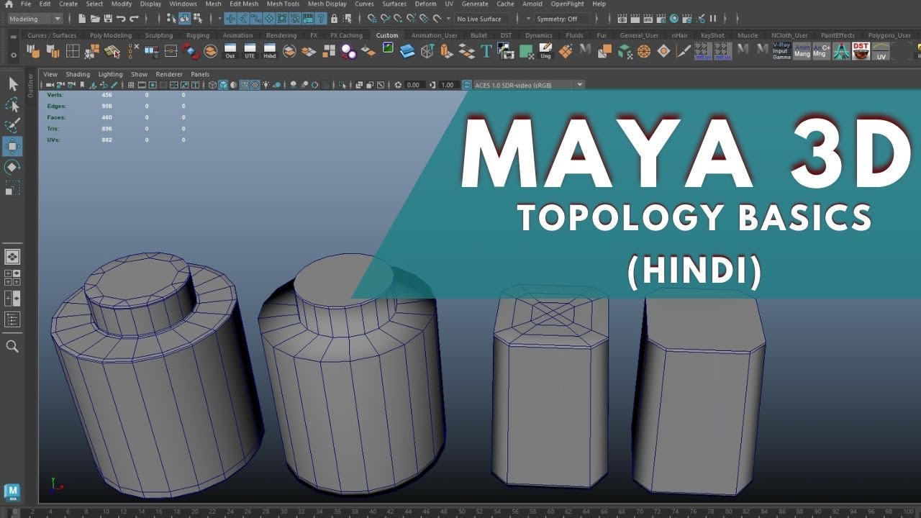Click the open scene folder icon
Screen dimensions: 921x518
click(x=94, y=19)
